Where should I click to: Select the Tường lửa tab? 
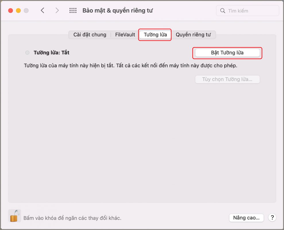click(155, 35)
